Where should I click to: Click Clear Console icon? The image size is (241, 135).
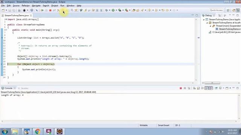tap(194, 88)
